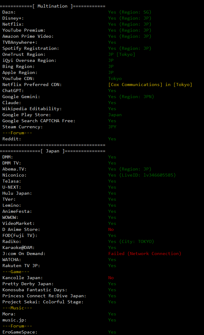Click the Kancolle Japan label
This screenshot has height=335, width=204.
pyautogui.click(x=23, y=278)
